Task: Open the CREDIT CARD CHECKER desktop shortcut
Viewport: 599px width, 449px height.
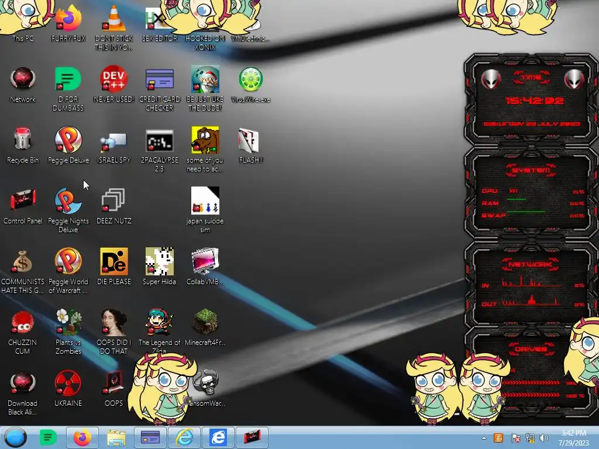Action: tap(159, 89)
